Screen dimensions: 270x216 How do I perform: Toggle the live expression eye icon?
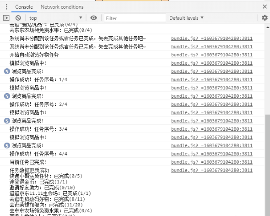click(x=93, y=18)
